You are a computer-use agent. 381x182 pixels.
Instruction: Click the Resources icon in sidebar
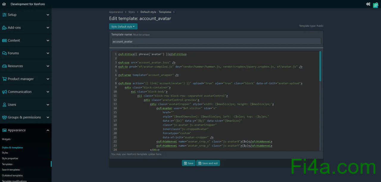(4, 66)
